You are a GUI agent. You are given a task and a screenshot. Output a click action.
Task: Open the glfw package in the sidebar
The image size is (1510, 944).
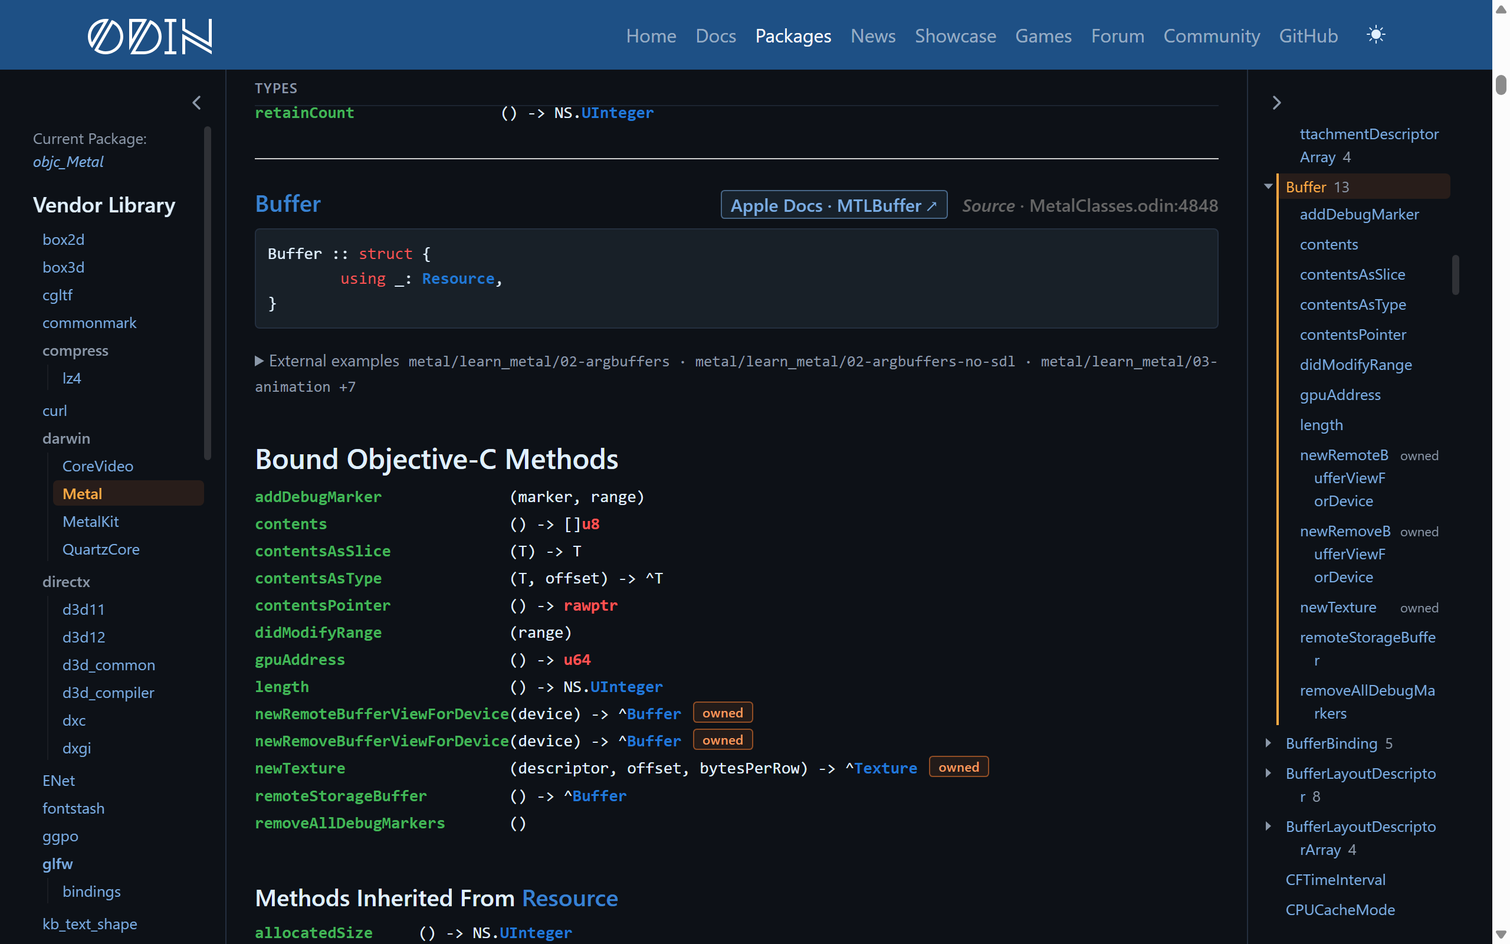pos(57,863)
